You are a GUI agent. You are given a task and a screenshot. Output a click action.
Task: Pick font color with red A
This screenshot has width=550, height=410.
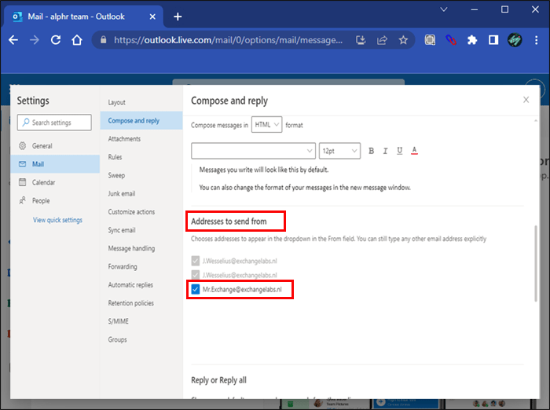(x=413, y=151)
